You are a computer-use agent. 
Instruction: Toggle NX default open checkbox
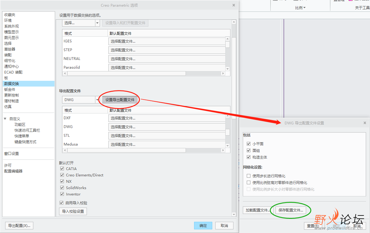(x=62, y=182)
